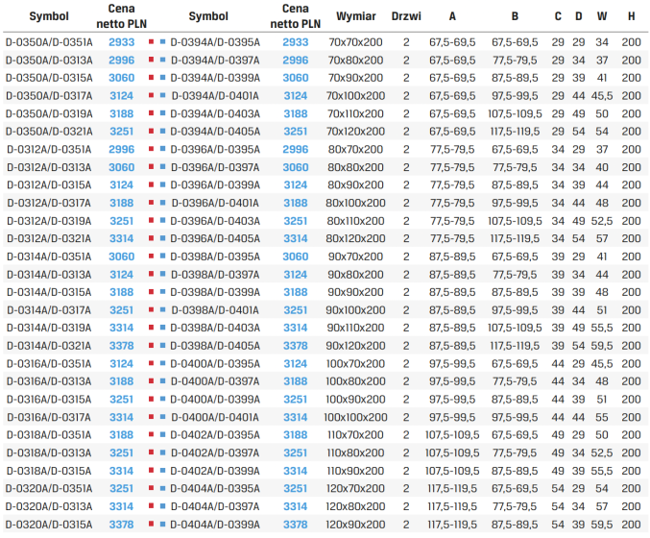Screen dimensions: 650x538
Task: Select symbol D-0312A/D-0315A
Action: coord(49,185)
